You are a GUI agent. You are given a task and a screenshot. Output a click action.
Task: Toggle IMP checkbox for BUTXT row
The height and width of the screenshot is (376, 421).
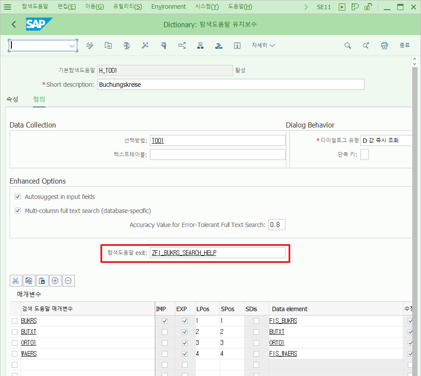(x=164, y=332)
